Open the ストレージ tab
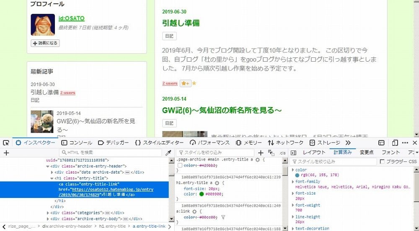This screenshot has width=419, height=231. coord(325,143)
